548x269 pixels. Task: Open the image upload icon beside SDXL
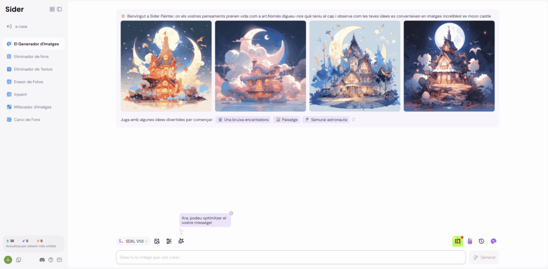pyautogui.click(x=157, y=241)
